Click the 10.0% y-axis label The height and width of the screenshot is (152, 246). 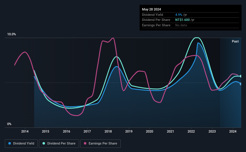(x=11, y=34)
